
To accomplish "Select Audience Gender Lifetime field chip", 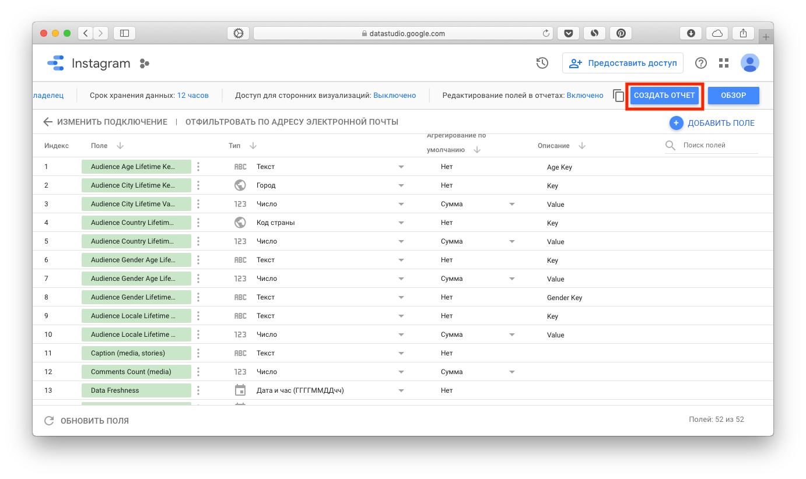I will [136, 297].
